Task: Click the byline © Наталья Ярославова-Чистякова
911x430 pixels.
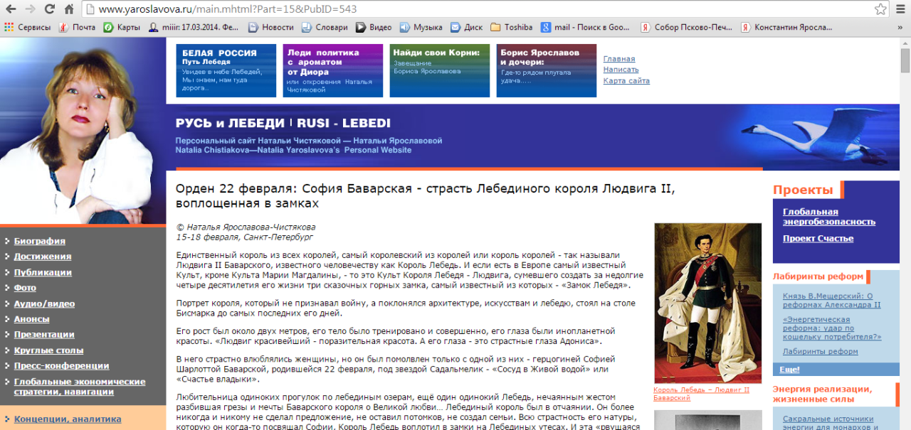Action: pos(246,227)
